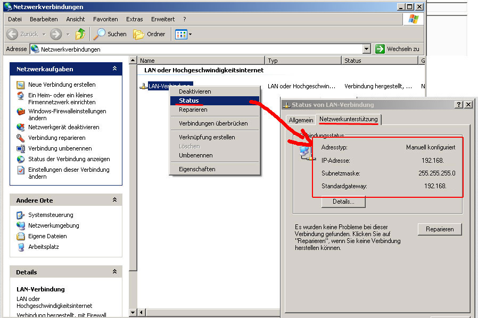Click the Status der Verbindung anzeigen icon
This screenshot has width=478, height=318.
pos(20,159)
